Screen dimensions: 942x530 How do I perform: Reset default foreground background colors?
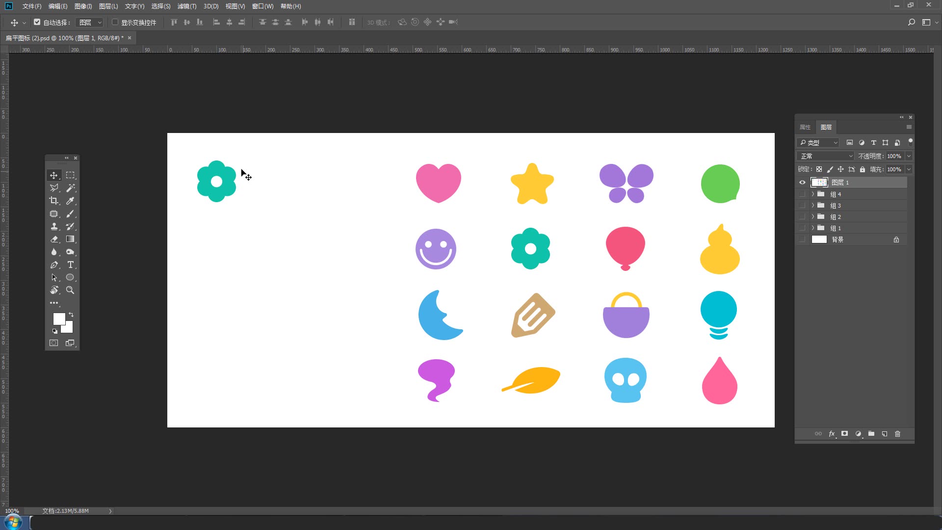pos(54,331)
